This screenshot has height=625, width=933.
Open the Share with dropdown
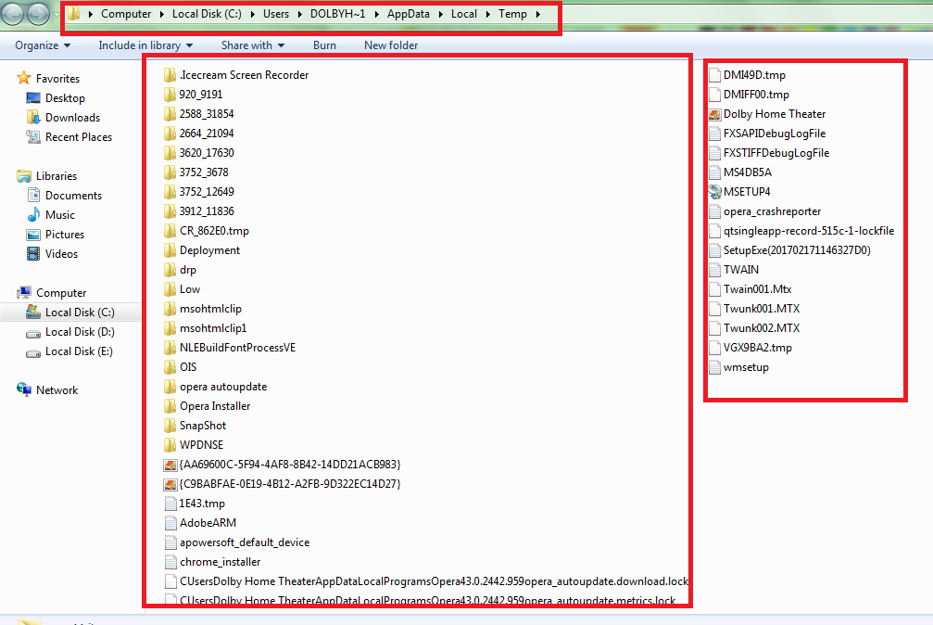252,45
